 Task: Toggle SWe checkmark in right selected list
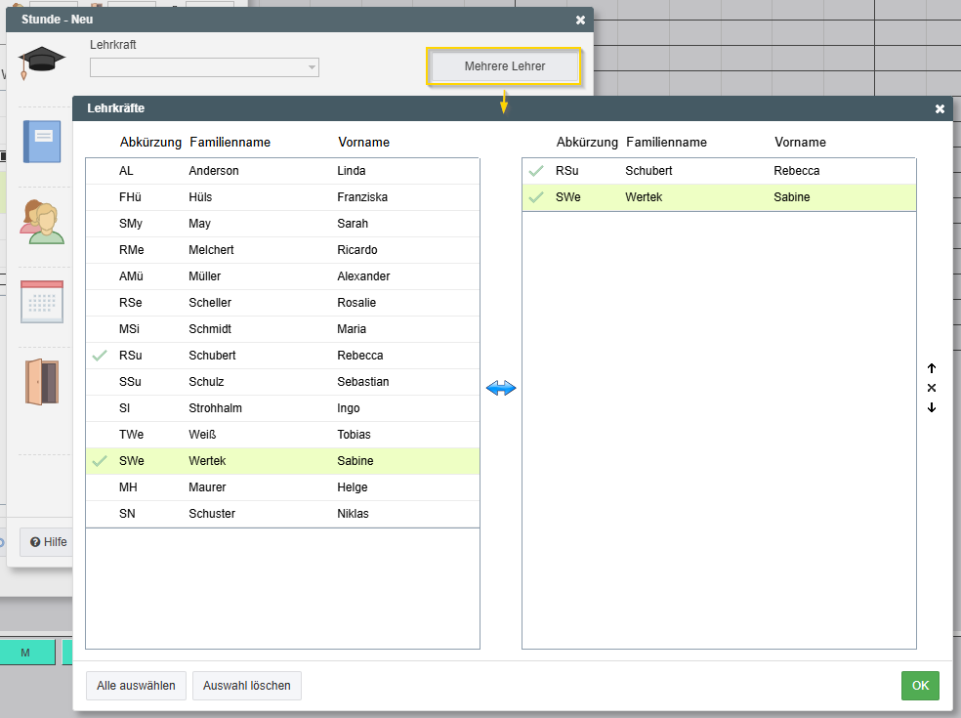536,197
